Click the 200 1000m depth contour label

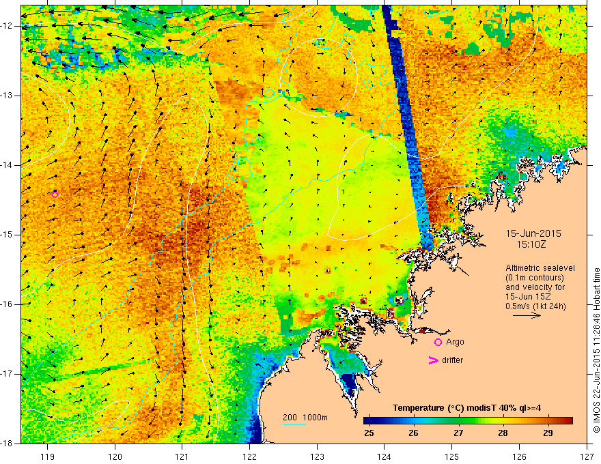click(305, 418)
